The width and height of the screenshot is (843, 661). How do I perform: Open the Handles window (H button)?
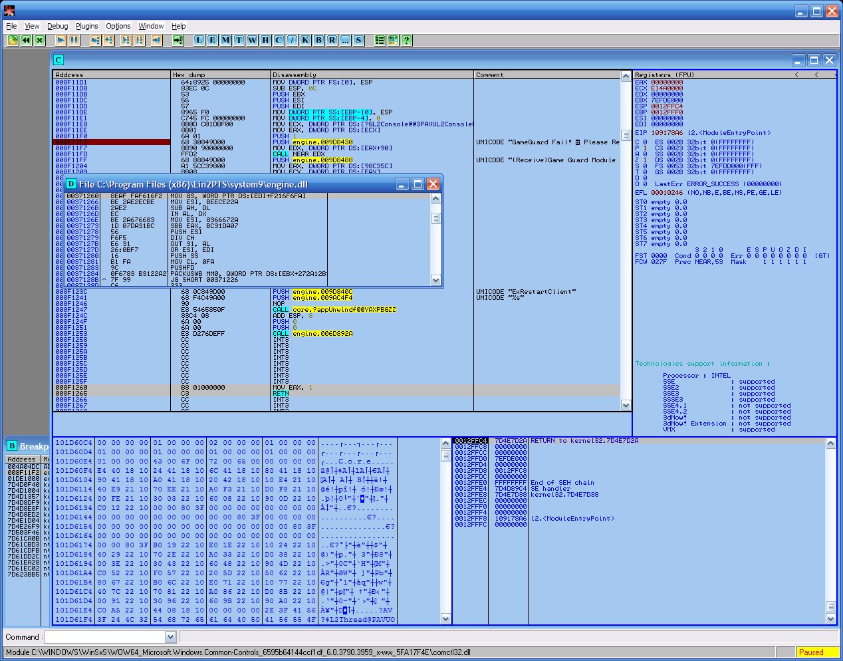[265, 40]
